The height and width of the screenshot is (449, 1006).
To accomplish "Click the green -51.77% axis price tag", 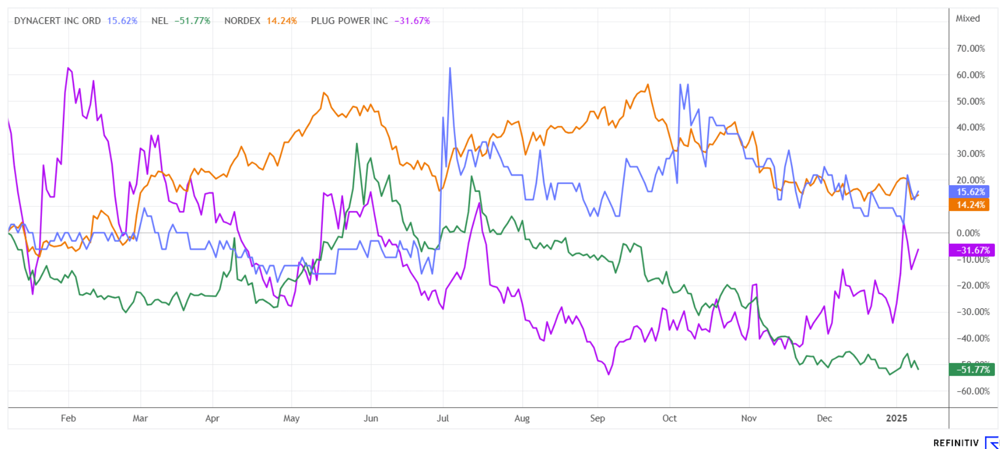I will coord(972,369).
